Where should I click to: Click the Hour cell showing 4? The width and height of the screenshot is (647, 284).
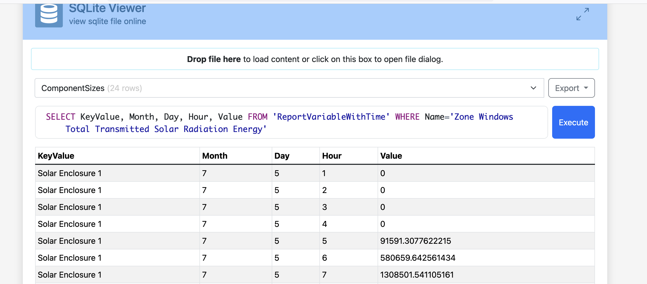click(349, 224)
